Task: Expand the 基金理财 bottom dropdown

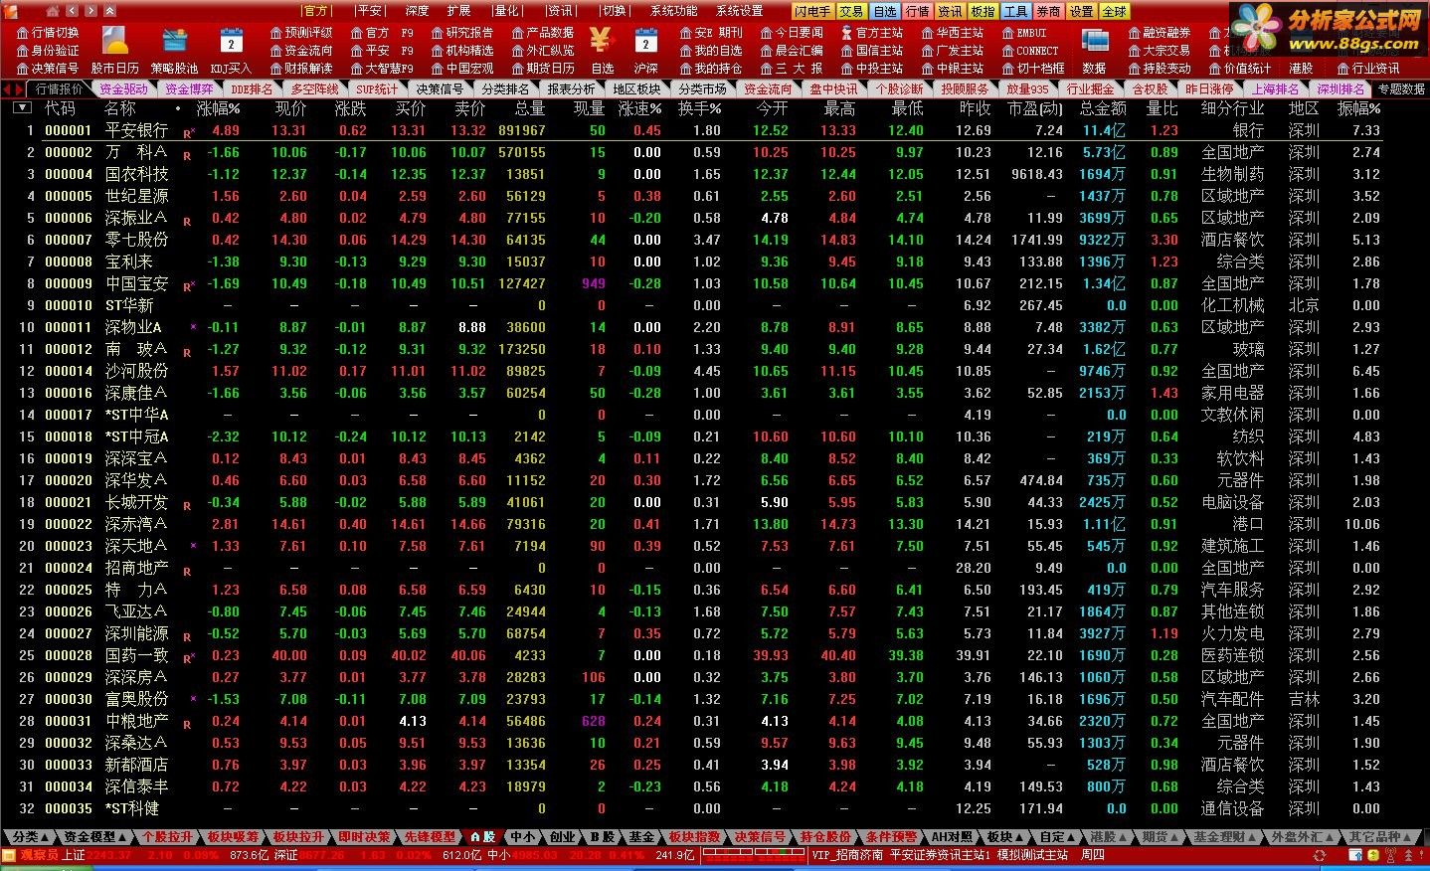Action: point(1226,837)
